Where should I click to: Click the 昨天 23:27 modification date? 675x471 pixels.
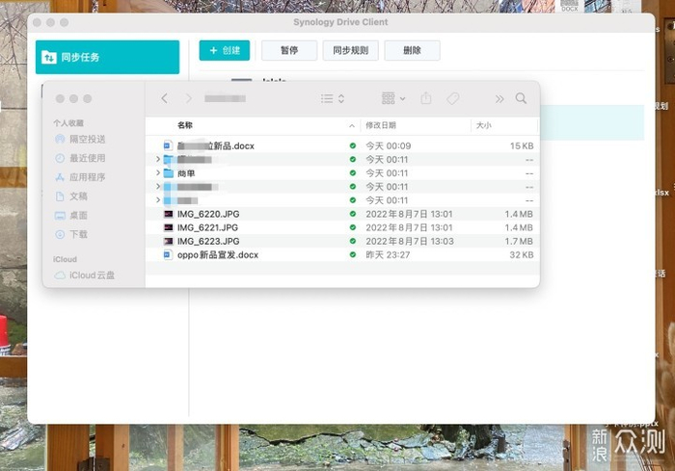[388, 254]
